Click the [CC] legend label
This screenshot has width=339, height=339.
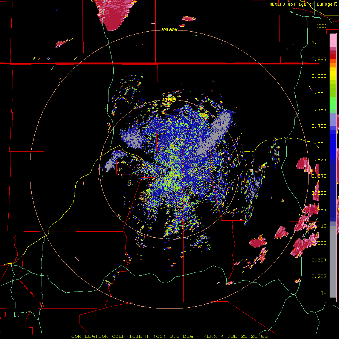321,26
